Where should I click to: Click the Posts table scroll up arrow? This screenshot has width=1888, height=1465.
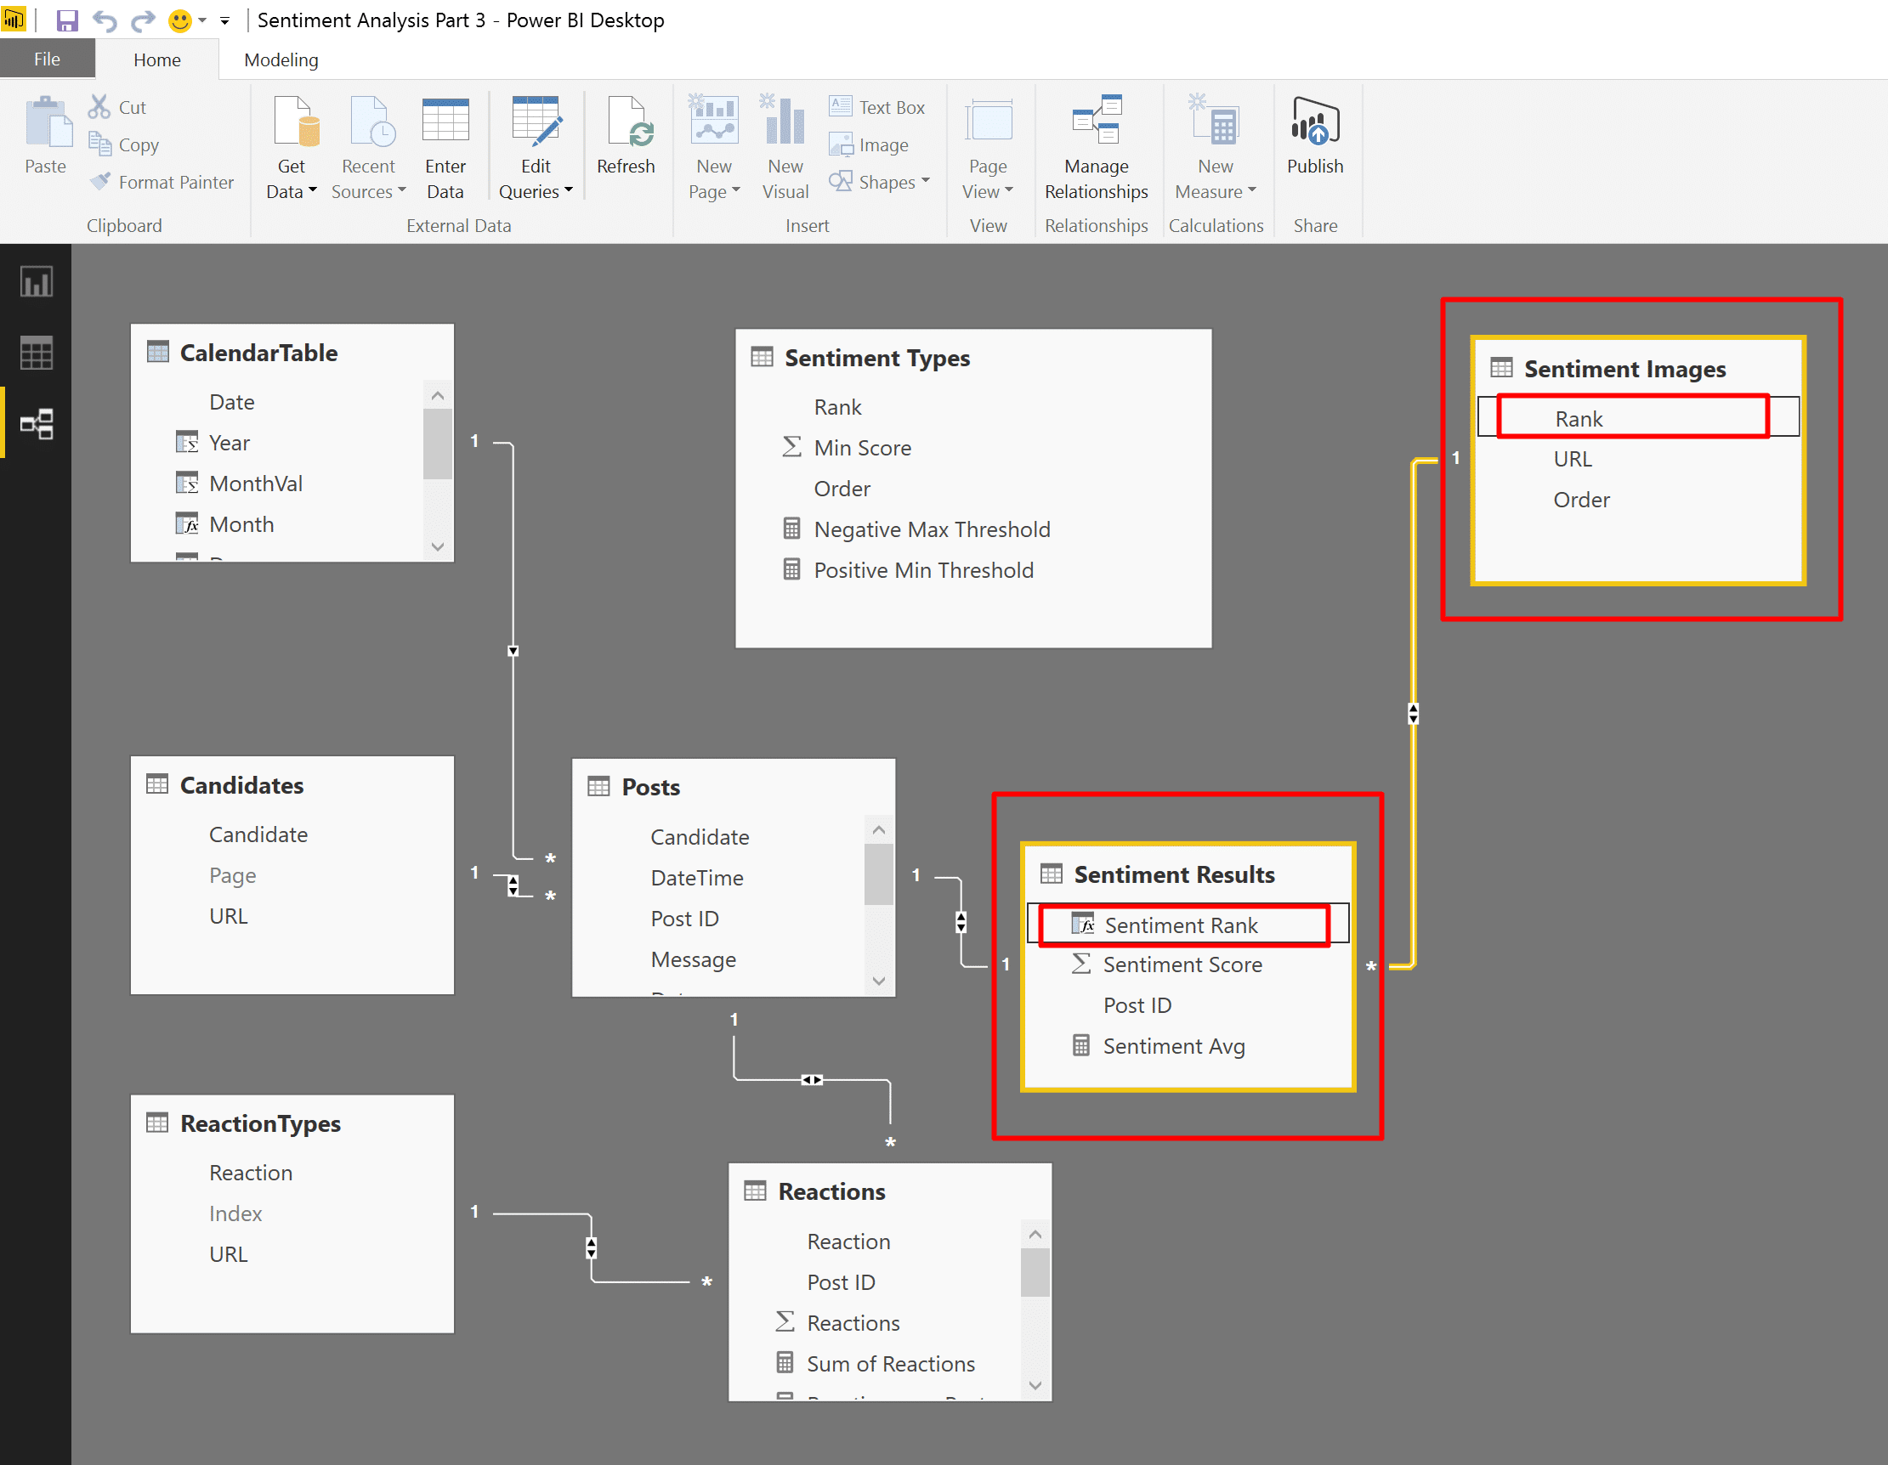(878, 829)
